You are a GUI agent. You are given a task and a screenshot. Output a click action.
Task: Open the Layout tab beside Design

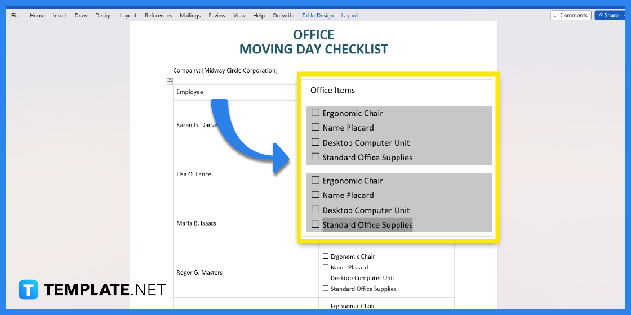pyautogui.click(x=128, y=16)
